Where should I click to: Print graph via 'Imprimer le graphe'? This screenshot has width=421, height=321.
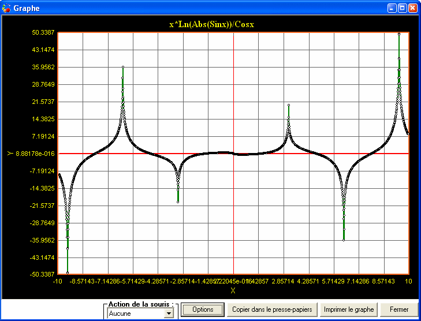tap(349, 309)
